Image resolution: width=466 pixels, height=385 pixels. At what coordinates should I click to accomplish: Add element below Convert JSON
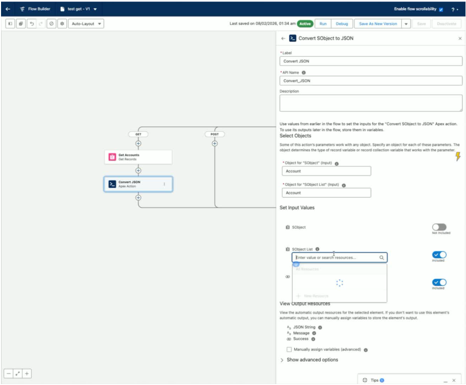coord(138,198)
